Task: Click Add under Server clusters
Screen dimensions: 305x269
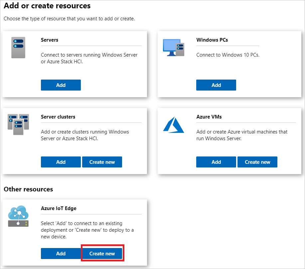Action: coord(61,162)
